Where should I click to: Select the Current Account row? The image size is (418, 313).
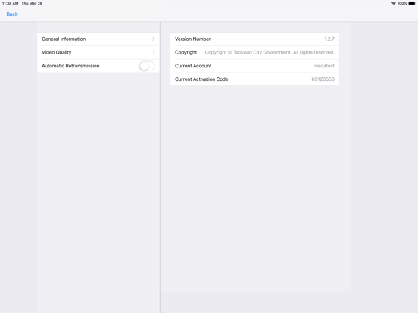(254, 66)
